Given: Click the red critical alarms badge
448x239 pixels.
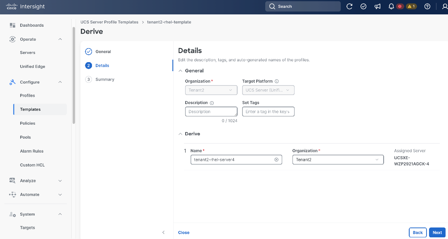Looking at the screenshot, I should click(x=400, y=7).
